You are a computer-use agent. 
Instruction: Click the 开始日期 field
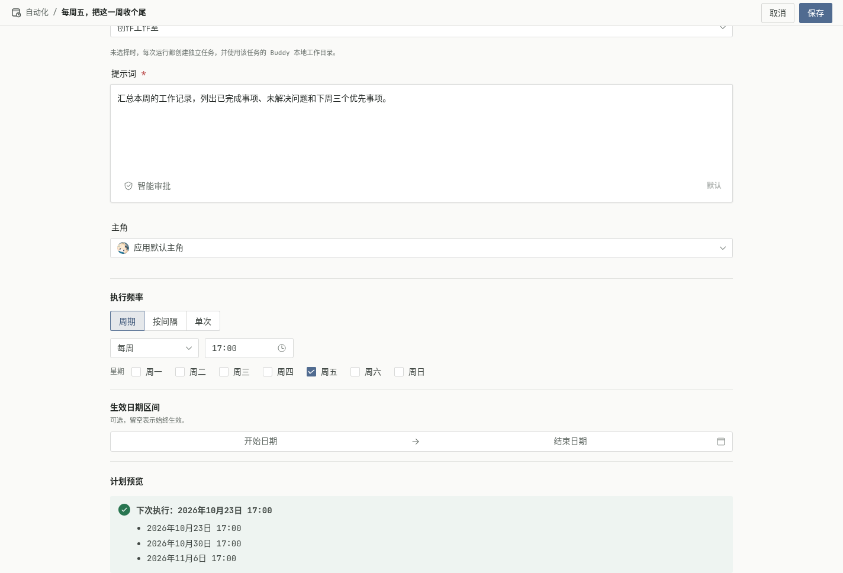click(x=260, y=442)
